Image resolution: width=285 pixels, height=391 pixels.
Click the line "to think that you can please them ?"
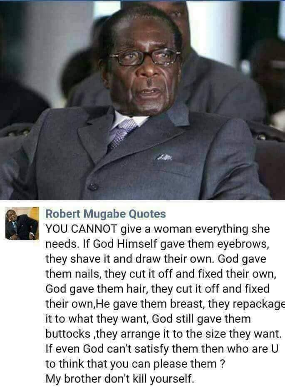[x=135, y=364]
